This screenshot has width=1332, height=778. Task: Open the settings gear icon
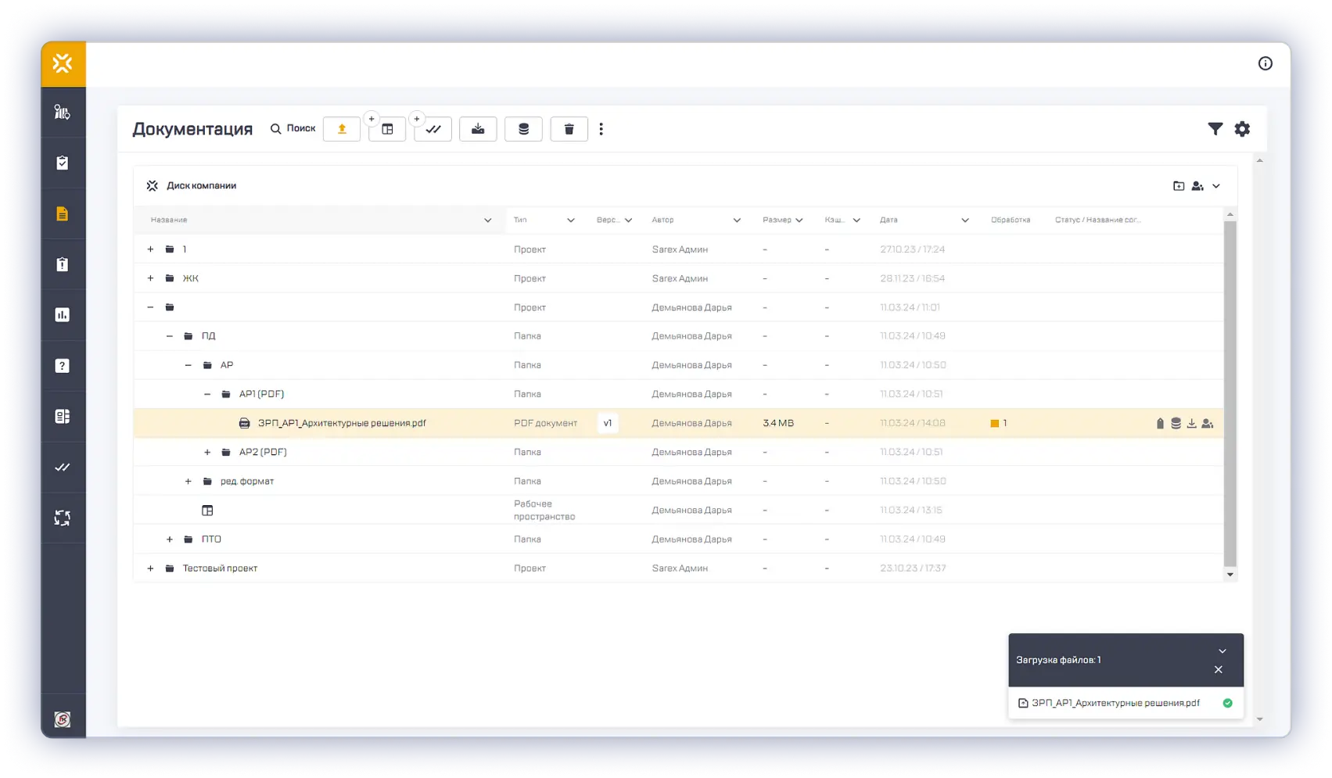(1242, 129)
